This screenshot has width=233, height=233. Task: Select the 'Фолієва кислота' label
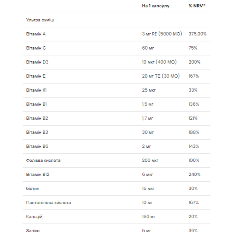43,160
